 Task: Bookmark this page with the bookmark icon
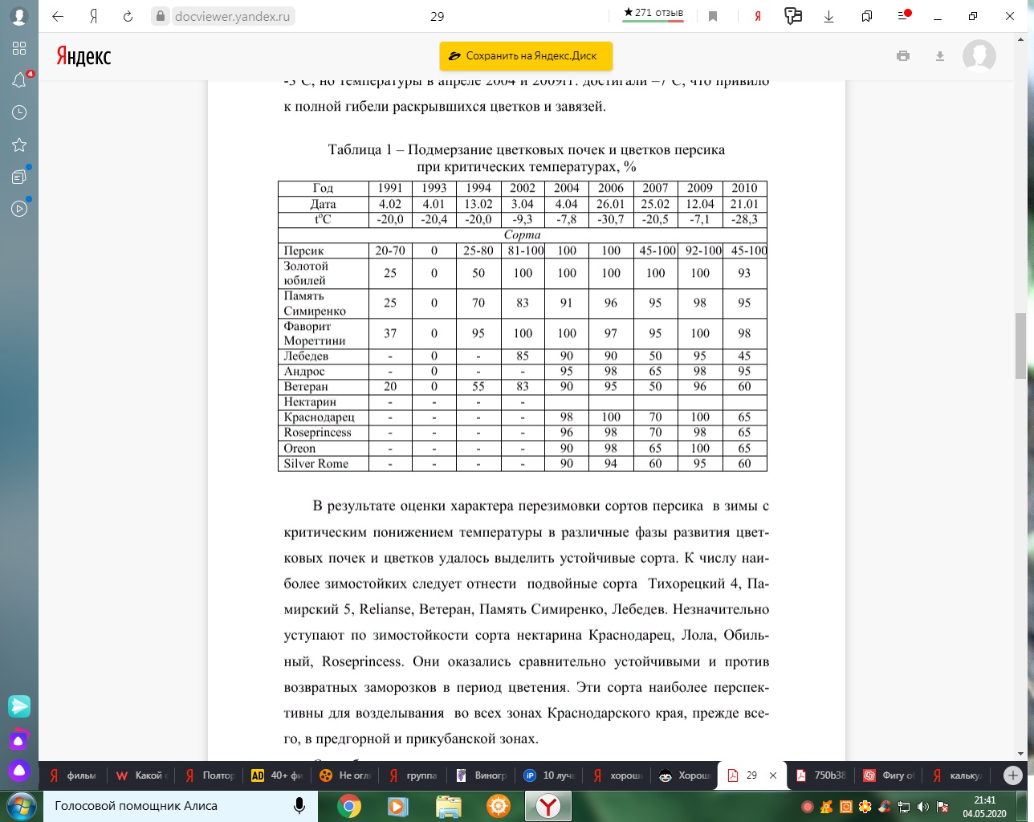tap(713, 16)
